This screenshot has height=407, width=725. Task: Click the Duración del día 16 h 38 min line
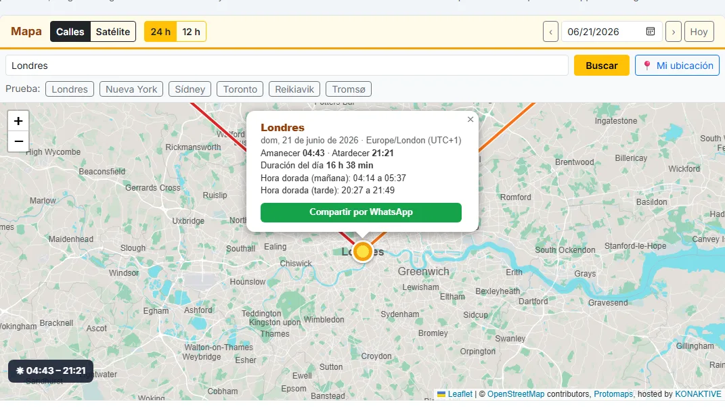pyautogui.click(x=317, y=166)
